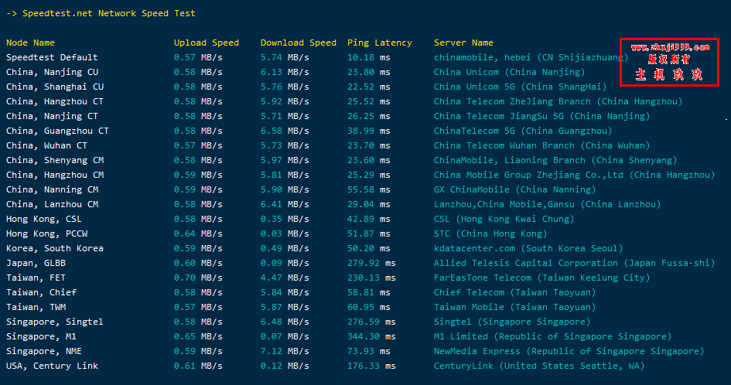Click the 73.93 ms ping value
Image resolution: width=731 pixels, height=385 pixels.
369,351
